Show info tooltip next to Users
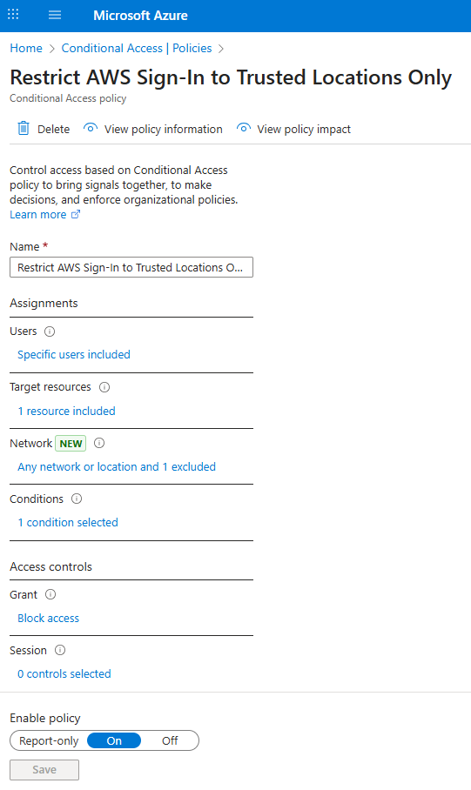Viewport: 471px width, 790px height. point(50,331)
